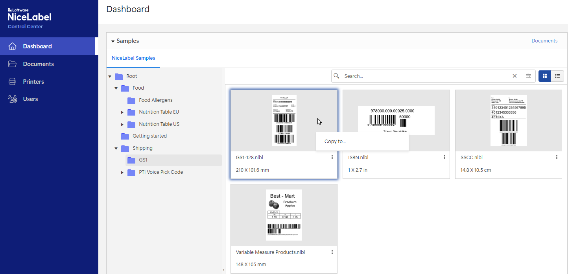
Task: Go to Printers in the sidebar
Action: [33, 82]
